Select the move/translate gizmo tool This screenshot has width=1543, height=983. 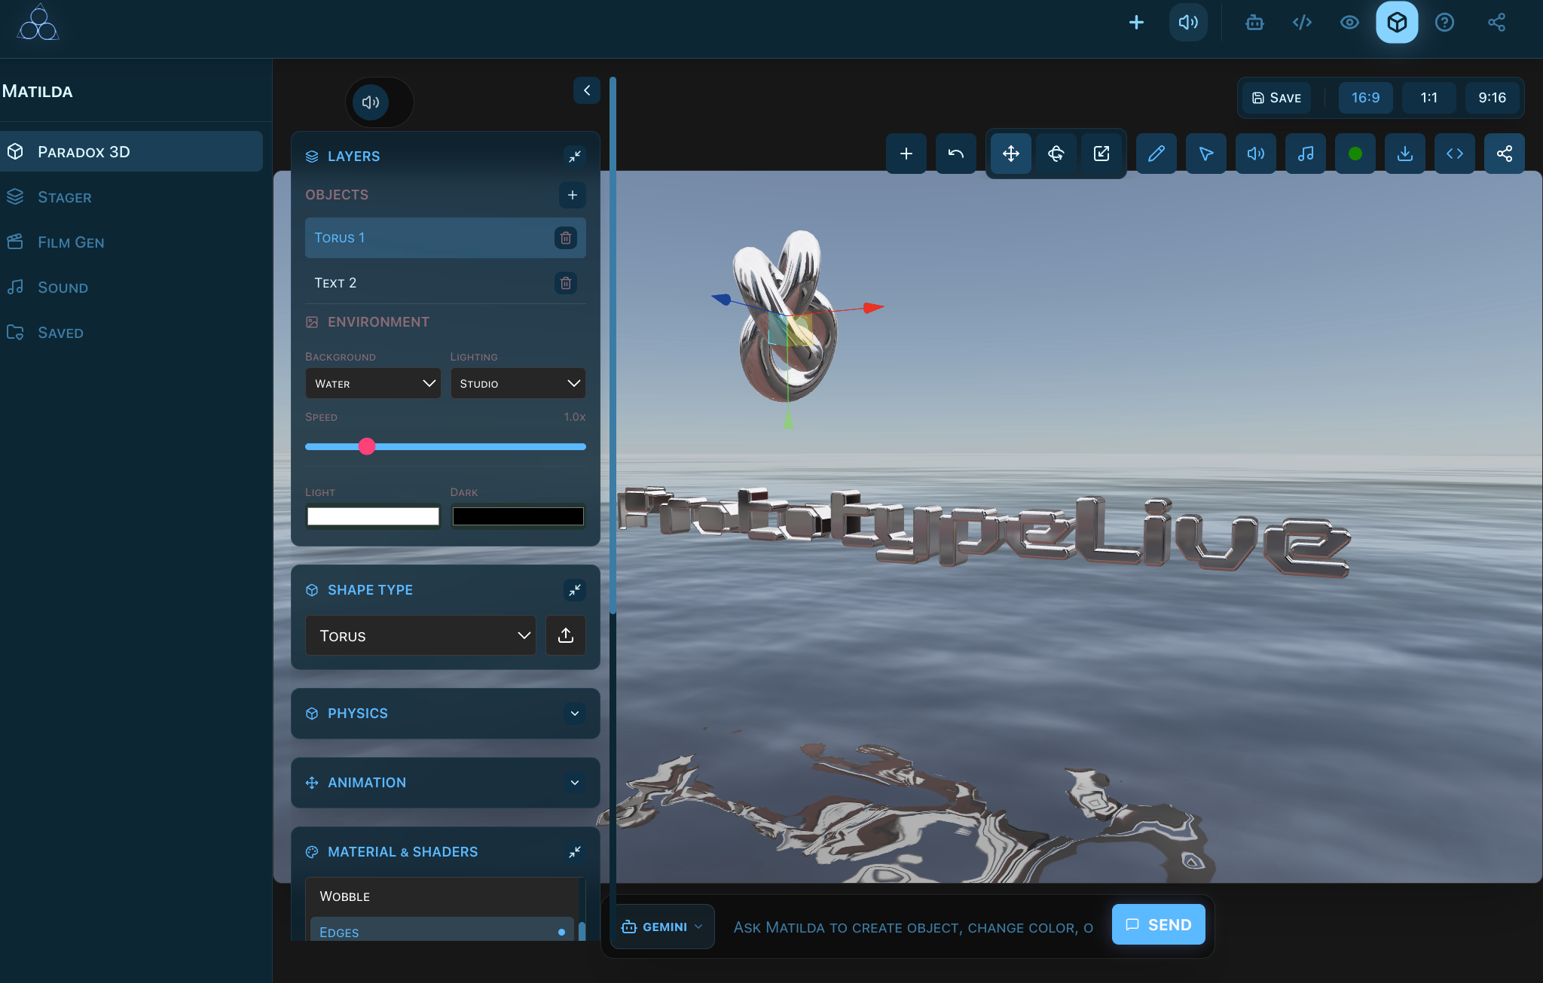click(x=1010, y=154)
